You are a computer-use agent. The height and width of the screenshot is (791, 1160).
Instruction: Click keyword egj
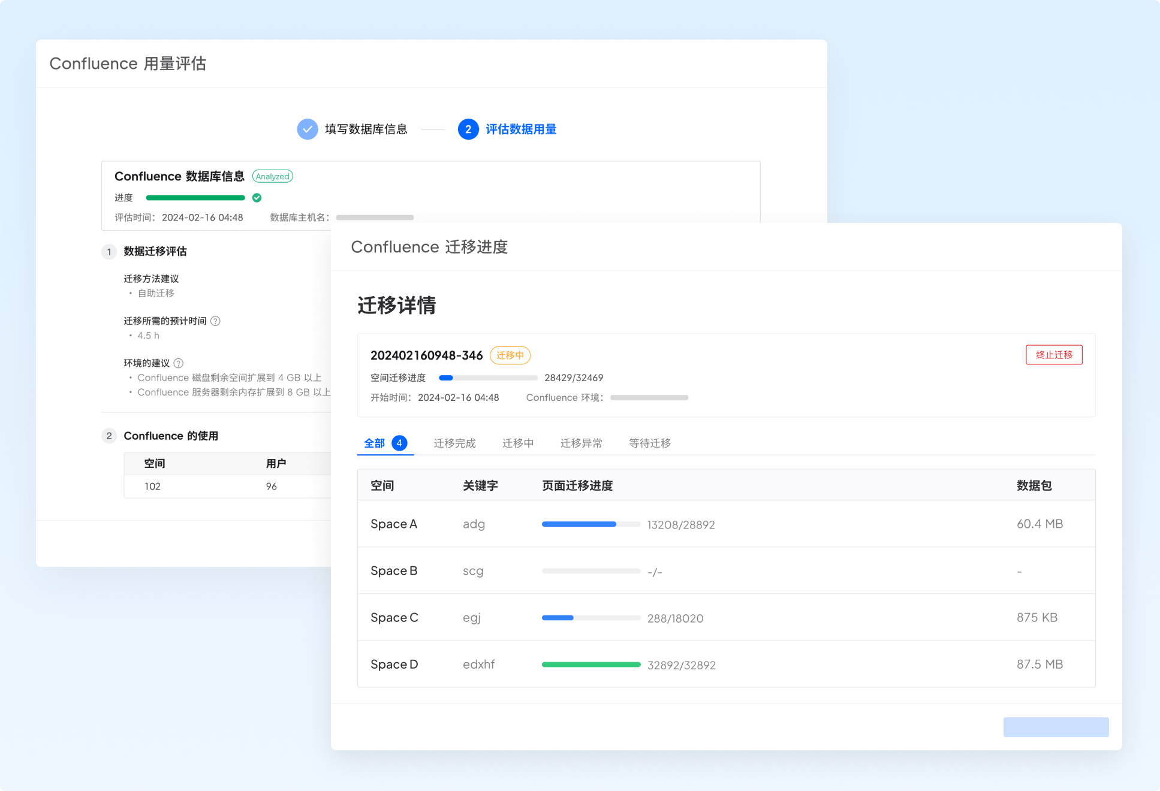tap(472, 618)
